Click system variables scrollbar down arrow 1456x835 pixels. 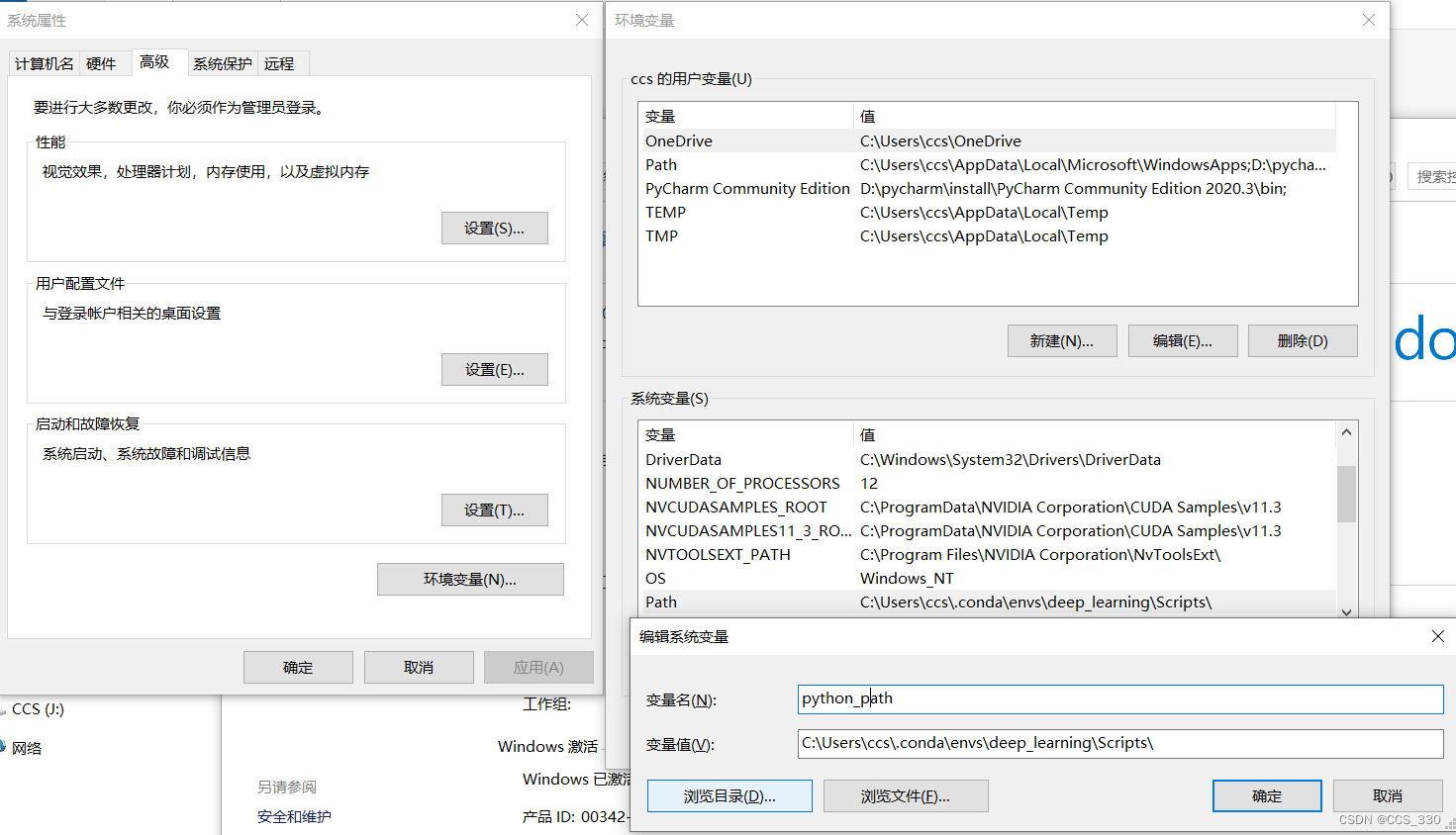1346,611
